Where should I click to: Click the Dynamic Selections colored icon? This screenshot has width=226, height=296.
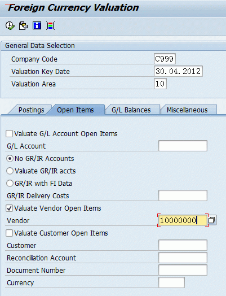pos(51,25)
